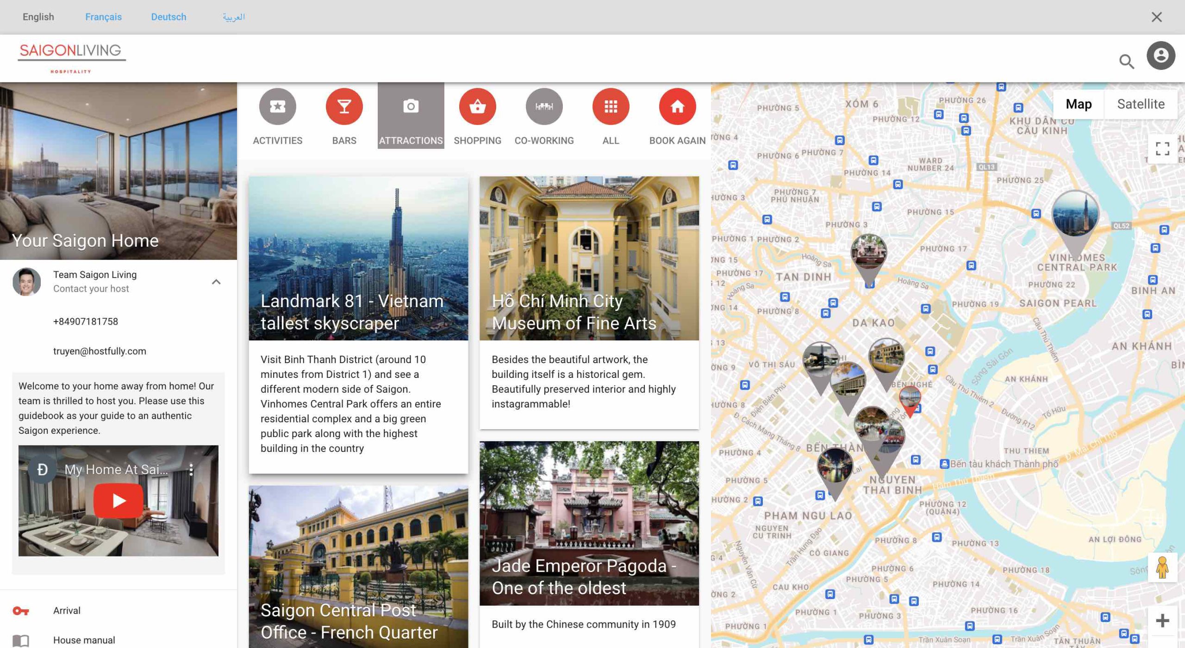
Task: Switch to Map view mode
Action: point(1078,104)
